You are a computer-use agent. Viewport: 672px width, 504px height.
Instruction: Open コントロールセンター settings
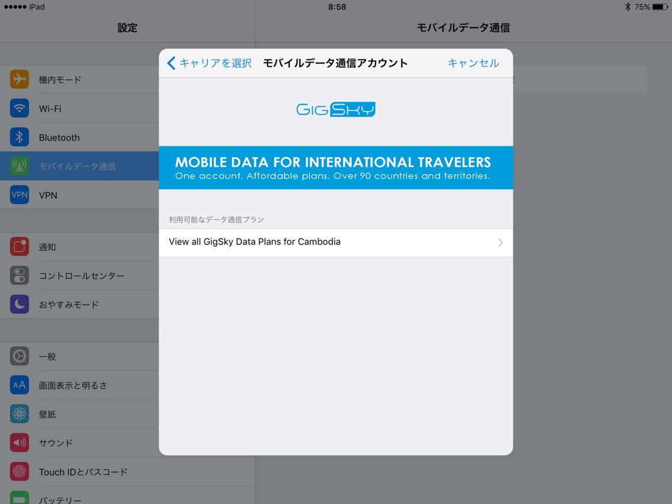pyautogui.click(x=79, y=276)
